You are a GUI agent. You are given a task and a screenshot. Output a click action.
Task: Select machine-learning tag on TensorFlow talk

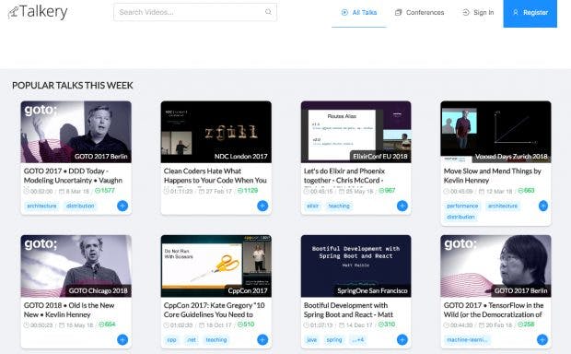click(467, 340)
